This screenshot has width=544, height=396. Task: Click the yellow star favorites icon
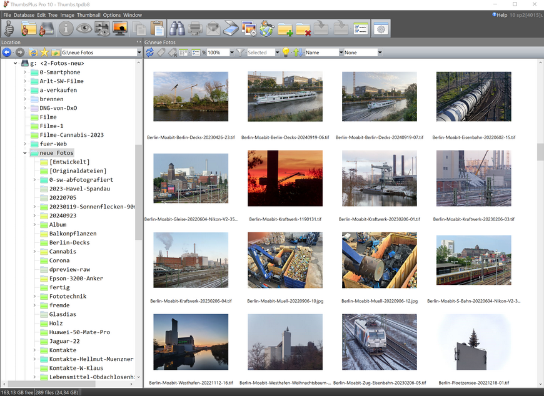44,52
